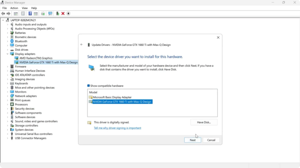Select Audio Processing Objects (APOs) entry
This screenshot has height=168, width=300.
click(x=35, y=29)
